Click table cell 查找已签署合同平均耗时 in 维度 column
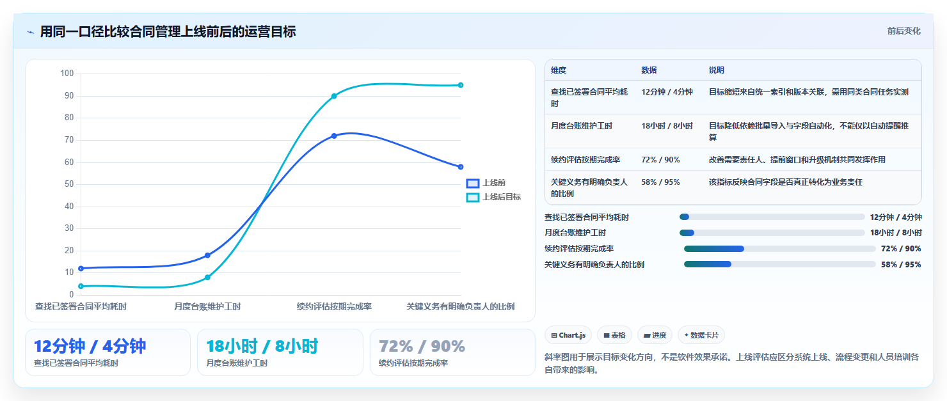The height and width of the screenshot is (401, 947). [x=590, y=97]
